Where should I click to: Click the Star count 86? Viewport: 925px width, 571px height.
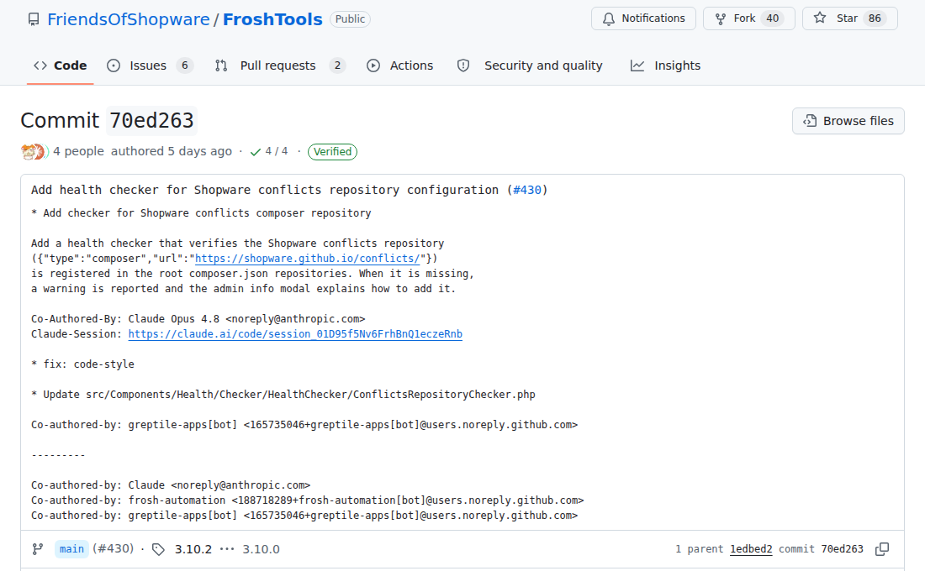(x=875, y=18)
